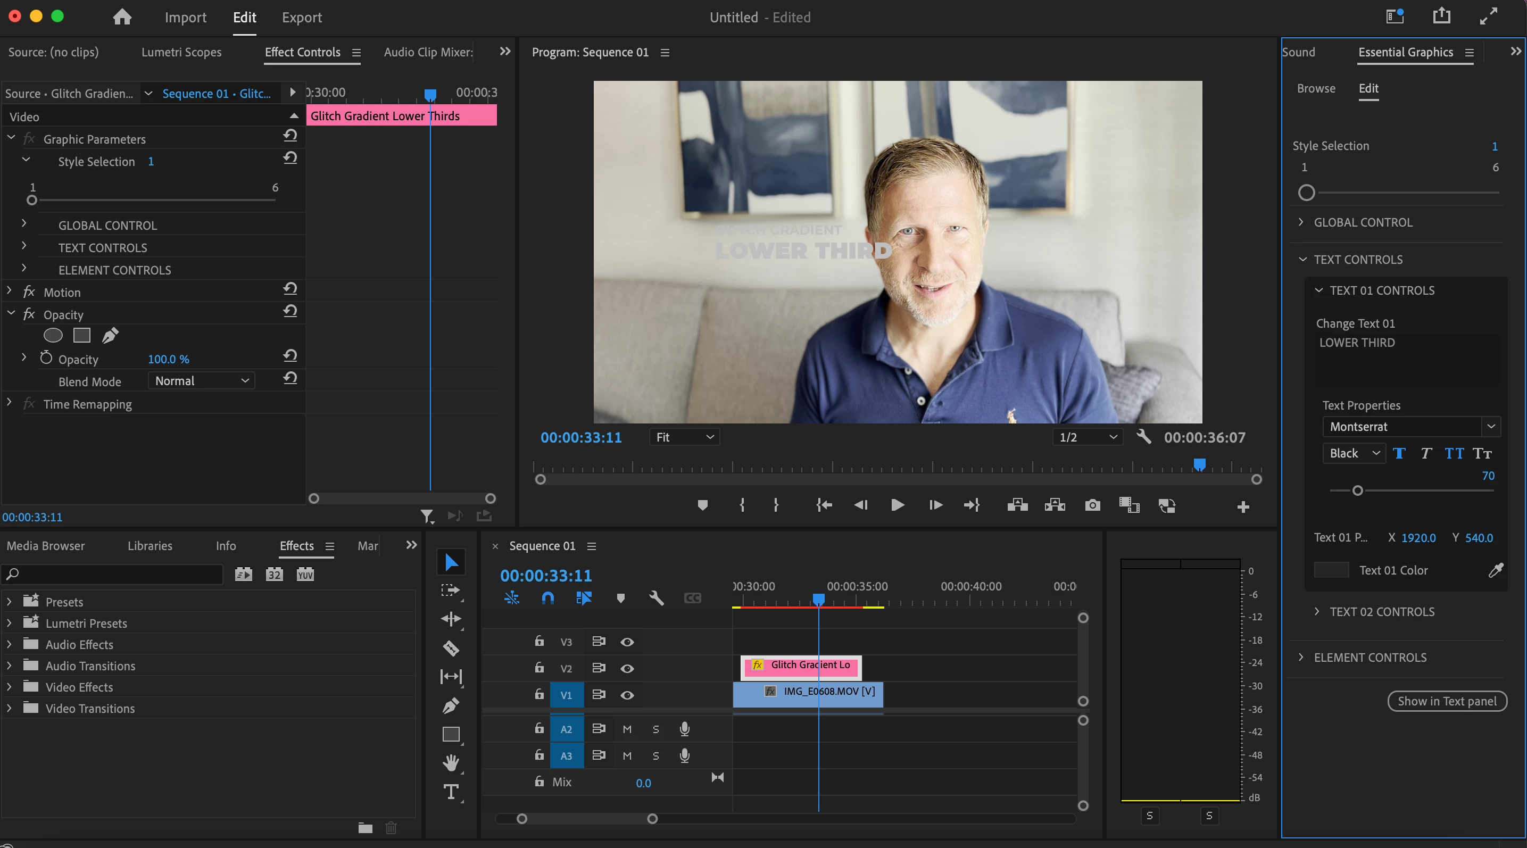Select the Razor tool

point(451,647)
